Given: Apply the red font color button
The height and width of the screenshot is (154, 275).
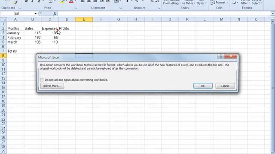Looking at the screenshot, I should point(71,2).
